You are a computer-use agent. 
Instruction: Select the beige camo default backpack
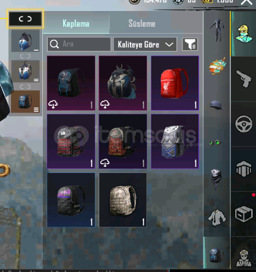click(122, 200)
